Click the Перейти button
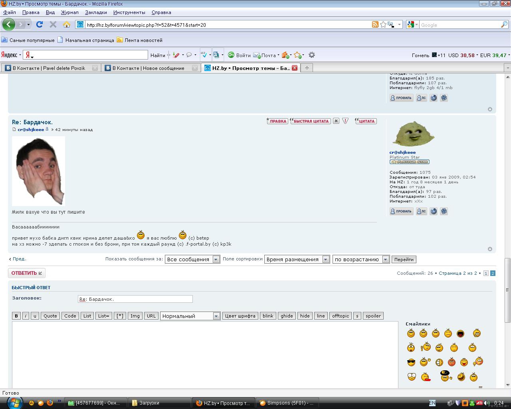This screenshot has width=511, height=409. pyautogui.click(x=404, y=259)
